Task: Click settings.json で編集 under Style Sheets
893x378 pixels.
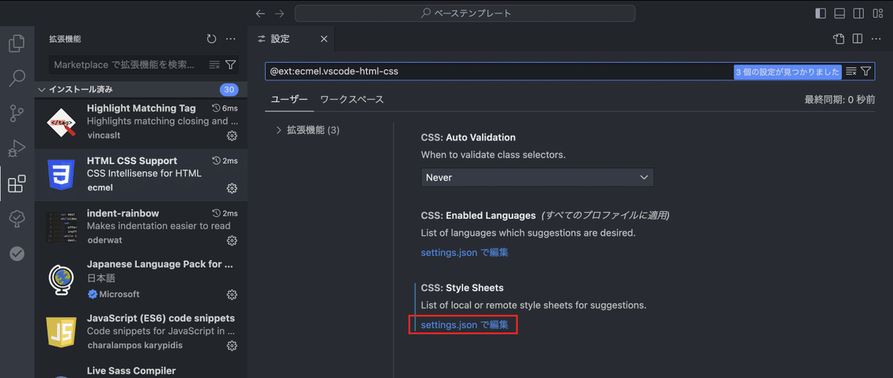Action: coord(464,324)
